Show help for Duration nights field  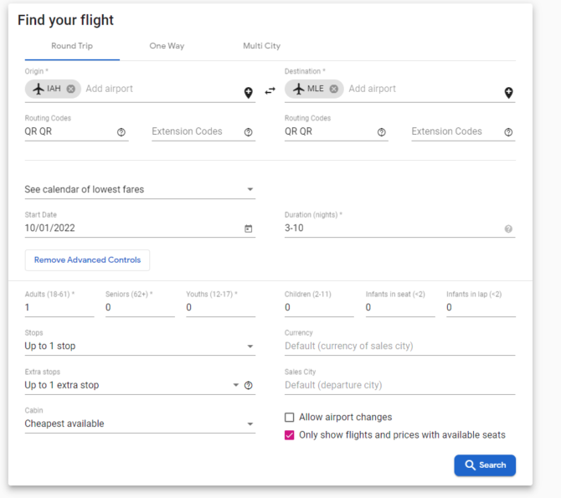tap(508, 228)
